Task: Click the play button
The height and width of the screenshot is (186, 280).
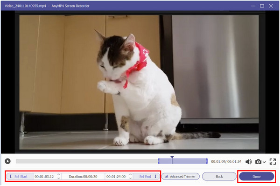Action: click(x=7, y=161)
